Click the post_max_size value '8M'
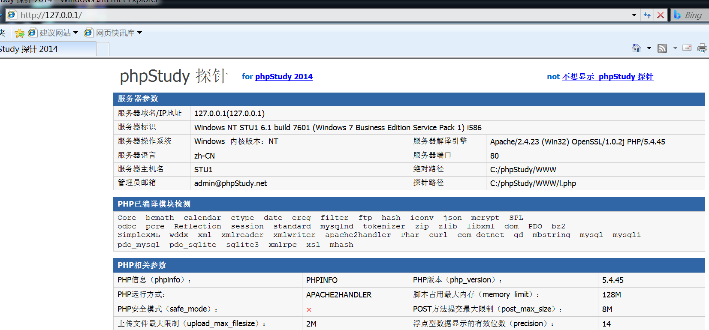The image size is (709, 330). pyautogui.click(x=607, y=309)
